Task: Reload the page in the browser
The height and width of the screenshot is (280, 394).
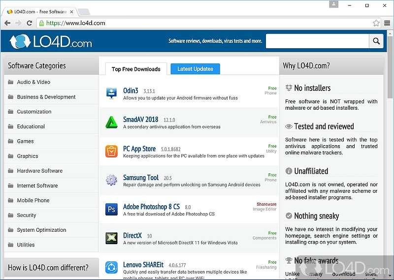Action: point(30,23)
